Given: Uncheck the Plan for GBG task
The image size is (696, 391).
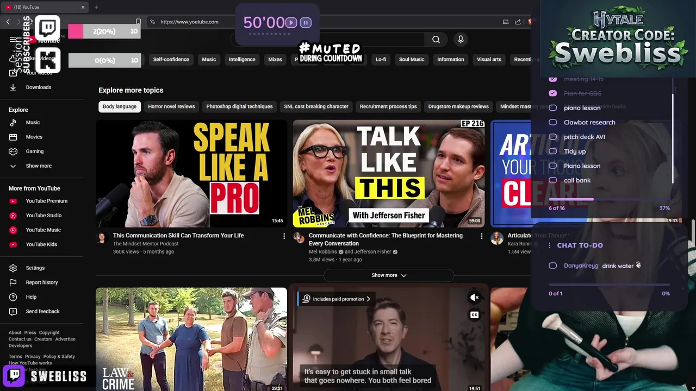Looking at the screenshot, I should [553, 93].
